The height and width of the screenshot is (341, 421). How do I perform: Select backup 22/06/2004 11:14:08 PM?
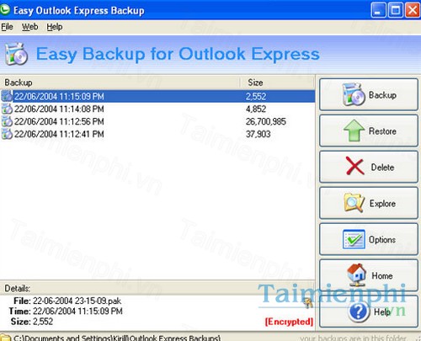157,109
